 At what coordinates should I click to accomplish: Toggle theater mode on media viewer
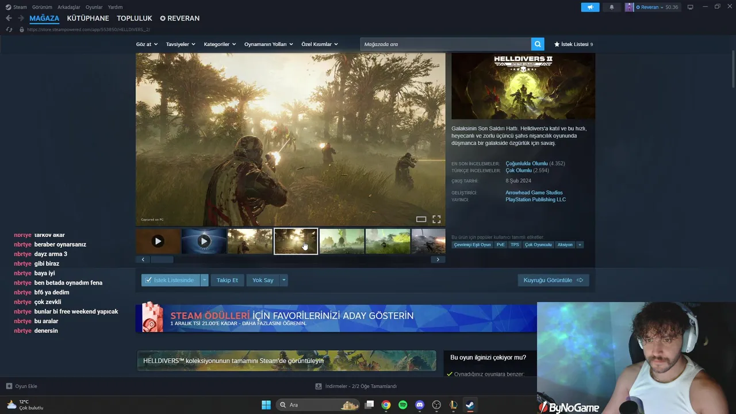pos(421,219)
